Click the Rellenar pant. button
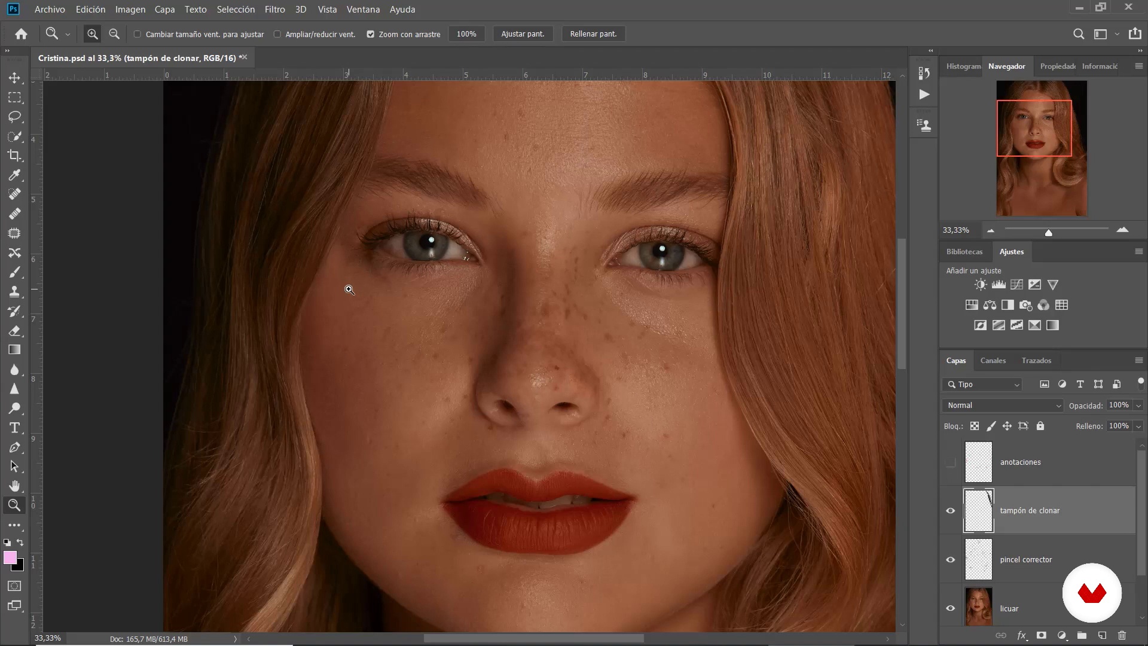The width and height of the screenshot is (1148, 646). click(x=593, y=34)
